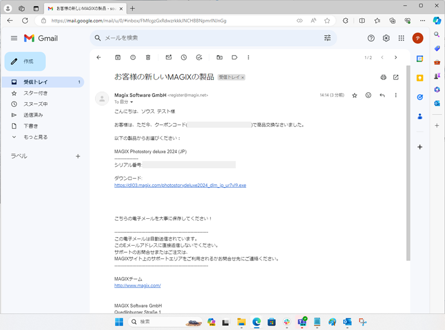Open the toolbar more options menu
Image resolution: width=445 pixels, height=330 pixels.
248,57
